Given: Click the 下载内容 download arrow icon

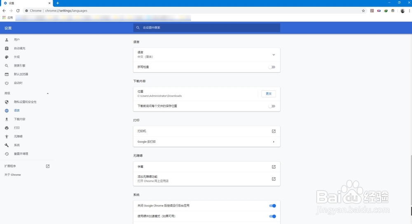Looking at the screenshot, I should (x=7, y=119).
